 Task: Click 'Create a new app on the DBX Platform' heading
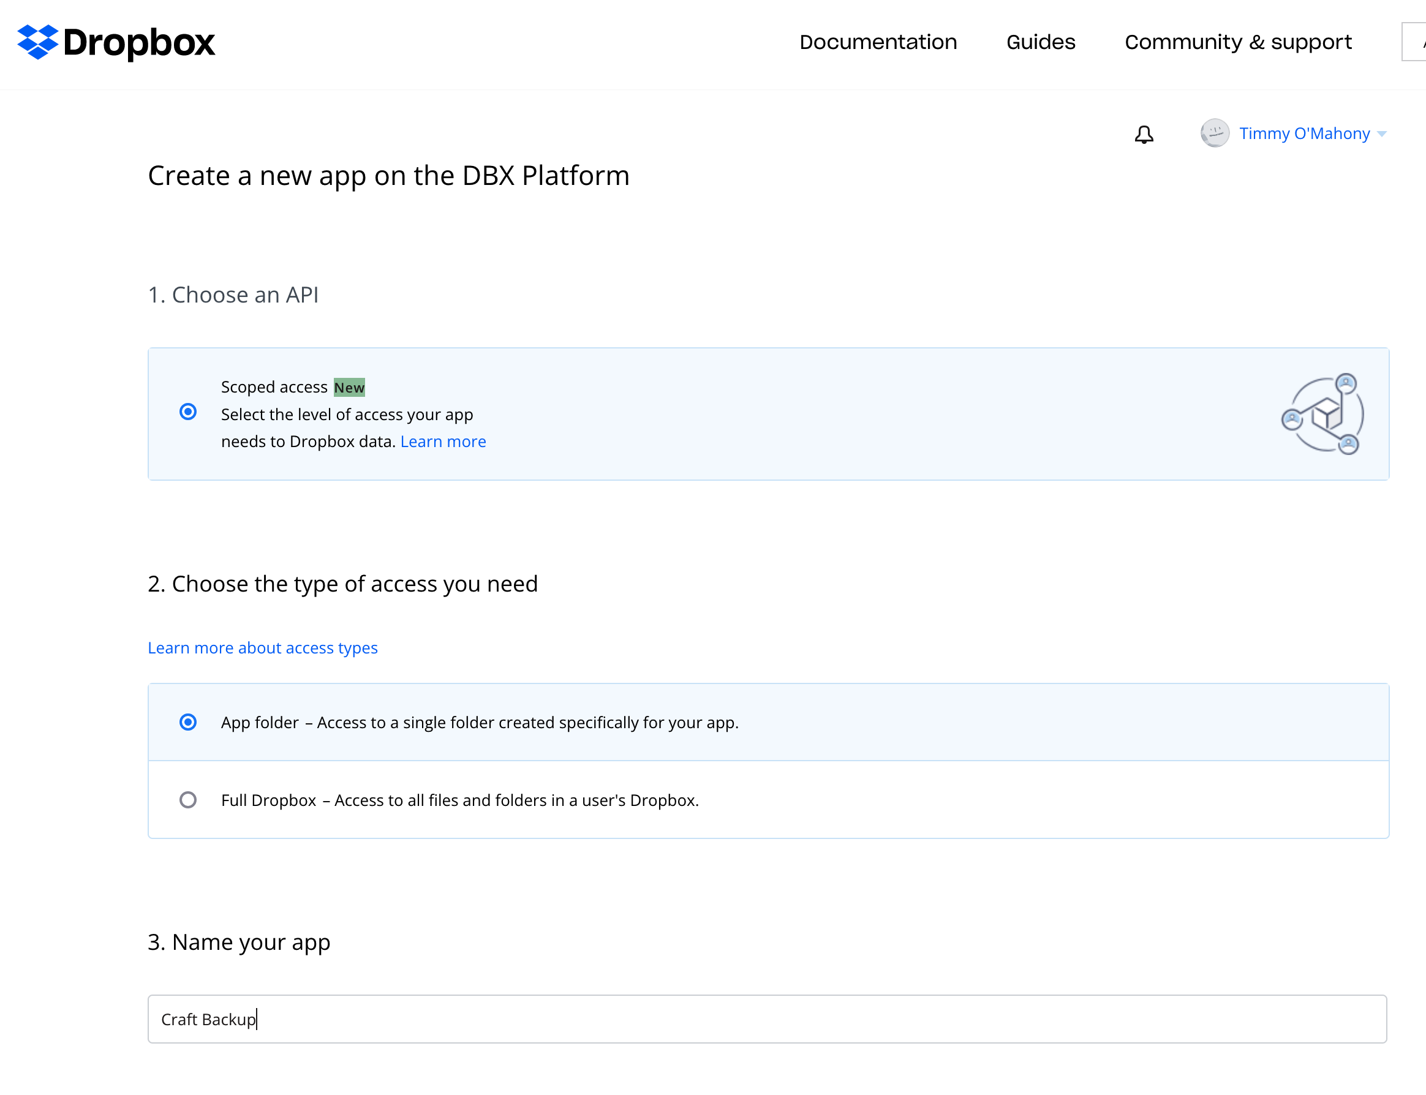tap(388, 176)
